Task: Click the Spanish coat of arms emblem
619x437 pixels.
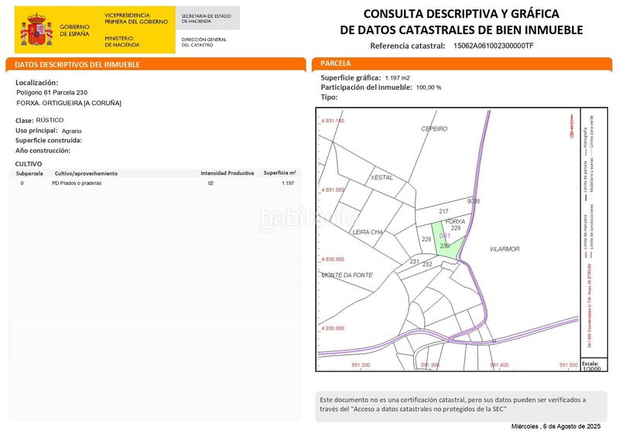Action: click(36, 29)
